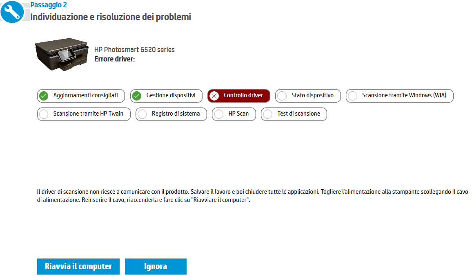
Task: Click circle icon beside HP Scan
Action: [219, 114]
